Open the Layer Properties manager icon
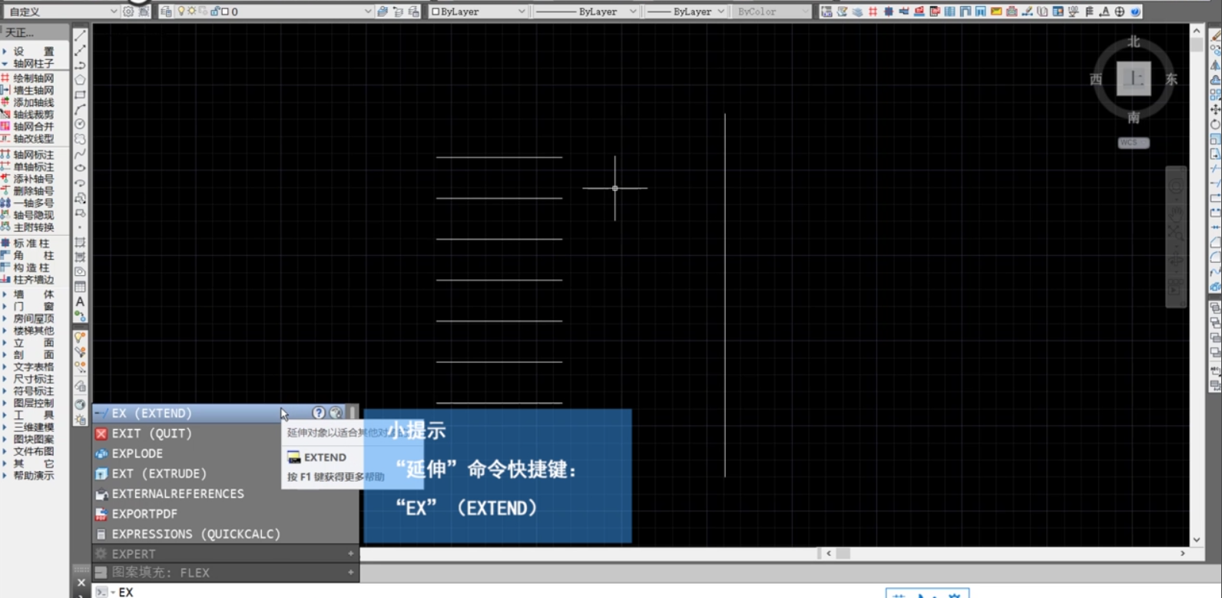Viewport: 1222px width, 598px height. coord(166,12)
